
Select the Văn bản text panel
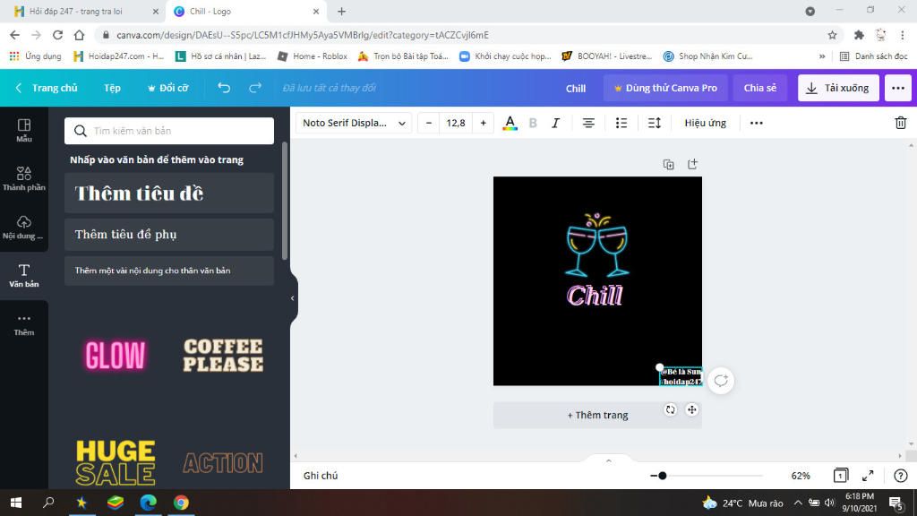tap(24, 276)
